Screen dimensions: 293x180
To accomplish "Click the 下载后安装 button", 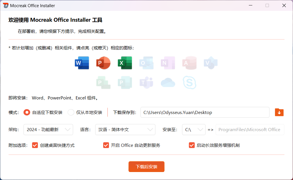I will (x=146, y=167).
